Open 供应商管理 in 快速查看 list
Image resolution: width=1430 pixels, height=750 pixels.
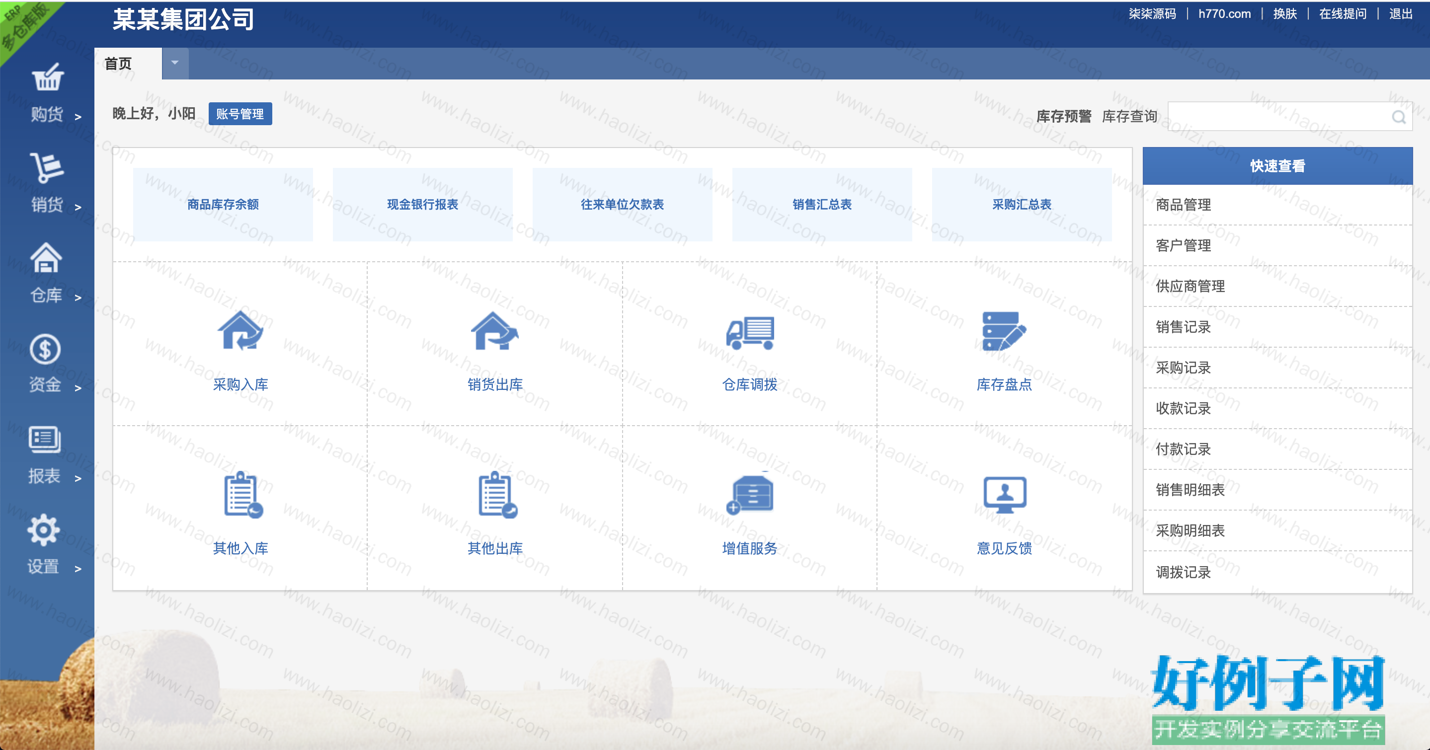(x=1277, y=286)
